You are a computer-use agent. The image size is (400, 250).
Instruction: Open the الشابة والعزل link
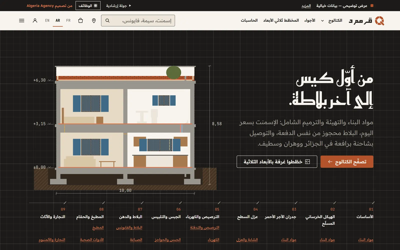point(247,239)
